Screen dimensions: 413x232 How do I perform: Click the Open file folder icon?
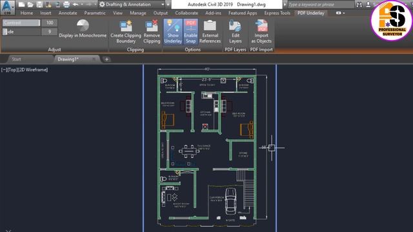click(30, 5)
